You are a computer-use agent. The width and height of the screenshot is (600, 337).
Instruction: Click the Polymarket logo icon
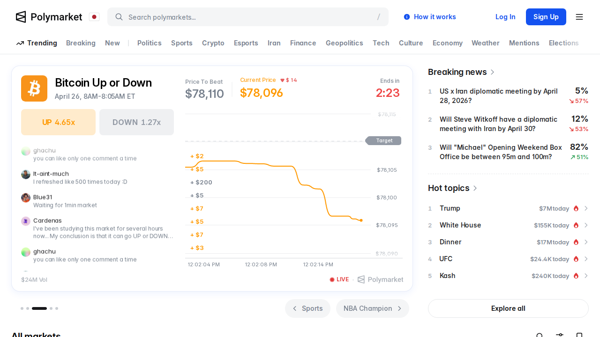pyautogui.click(x=21, y=17)
